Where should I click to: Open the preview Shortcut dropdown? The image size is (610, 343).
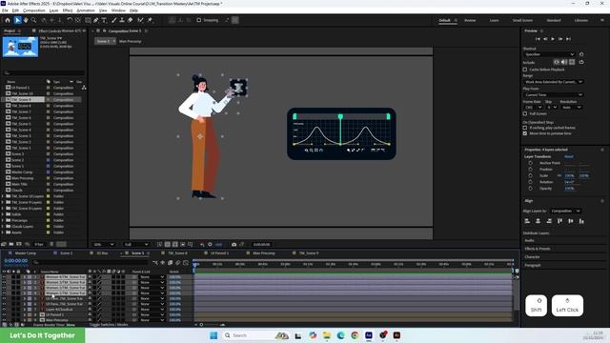pos(549,54)
